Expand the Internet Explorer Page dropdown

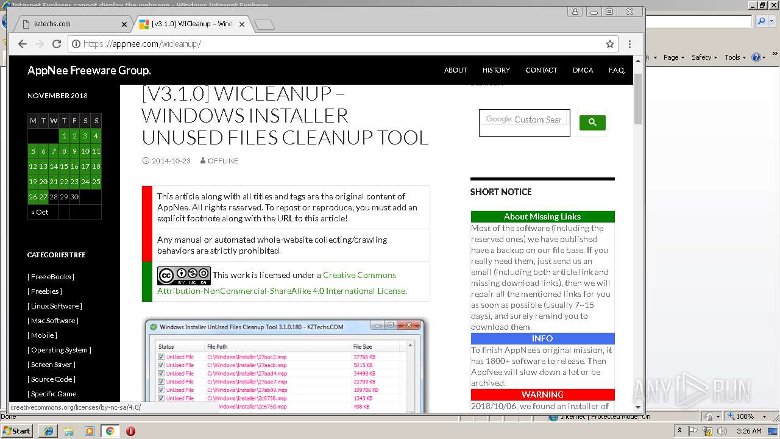point(674,57)
